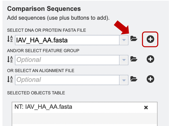Expand the alignment file dropdown arrow
The width and height of the screenshot is (169, 126).
click(x=124, y=80)
